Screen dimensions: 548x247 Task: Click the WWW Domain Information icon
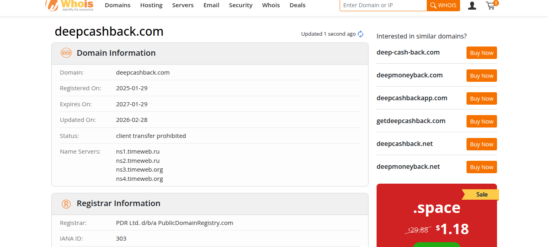tap(66, 53)
